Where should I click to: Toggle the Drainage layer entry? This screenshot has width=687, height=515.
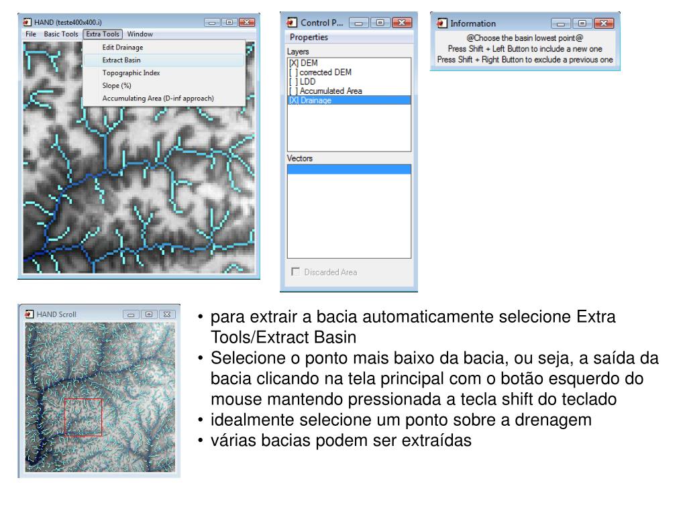click(x=349, y=101)
